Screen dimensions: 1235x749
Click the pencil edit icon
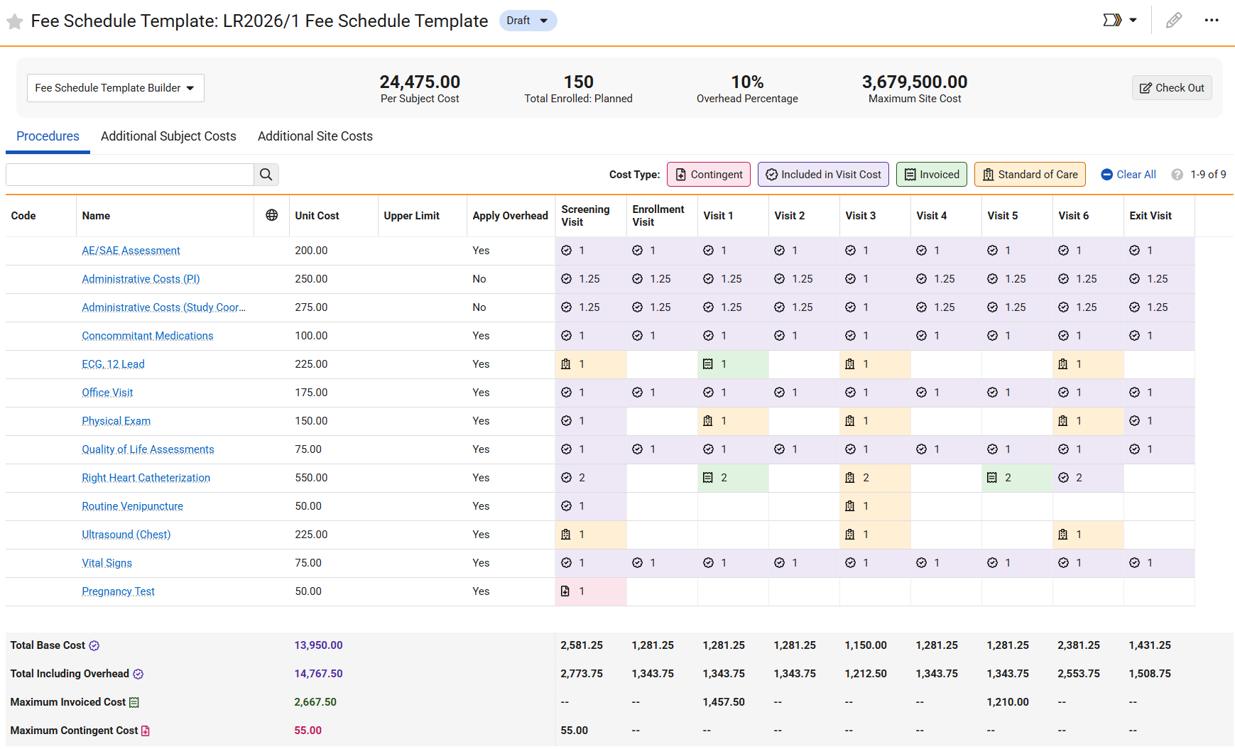pos(1174,21)
